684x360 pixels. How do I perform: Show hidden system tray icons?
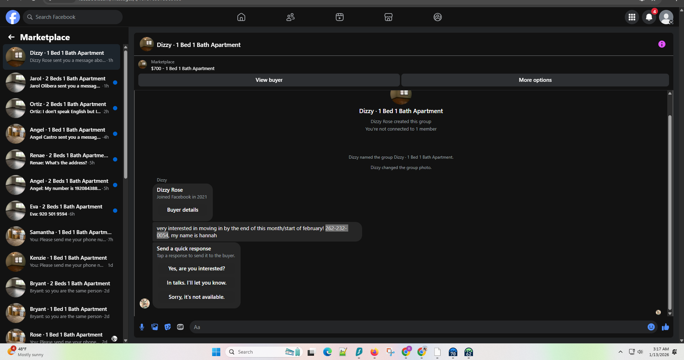click(x=620, y=352)
